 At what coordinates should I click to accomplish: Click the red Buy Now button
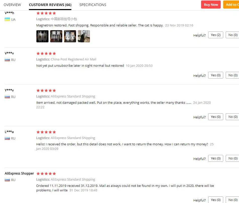tap(211, 5)
